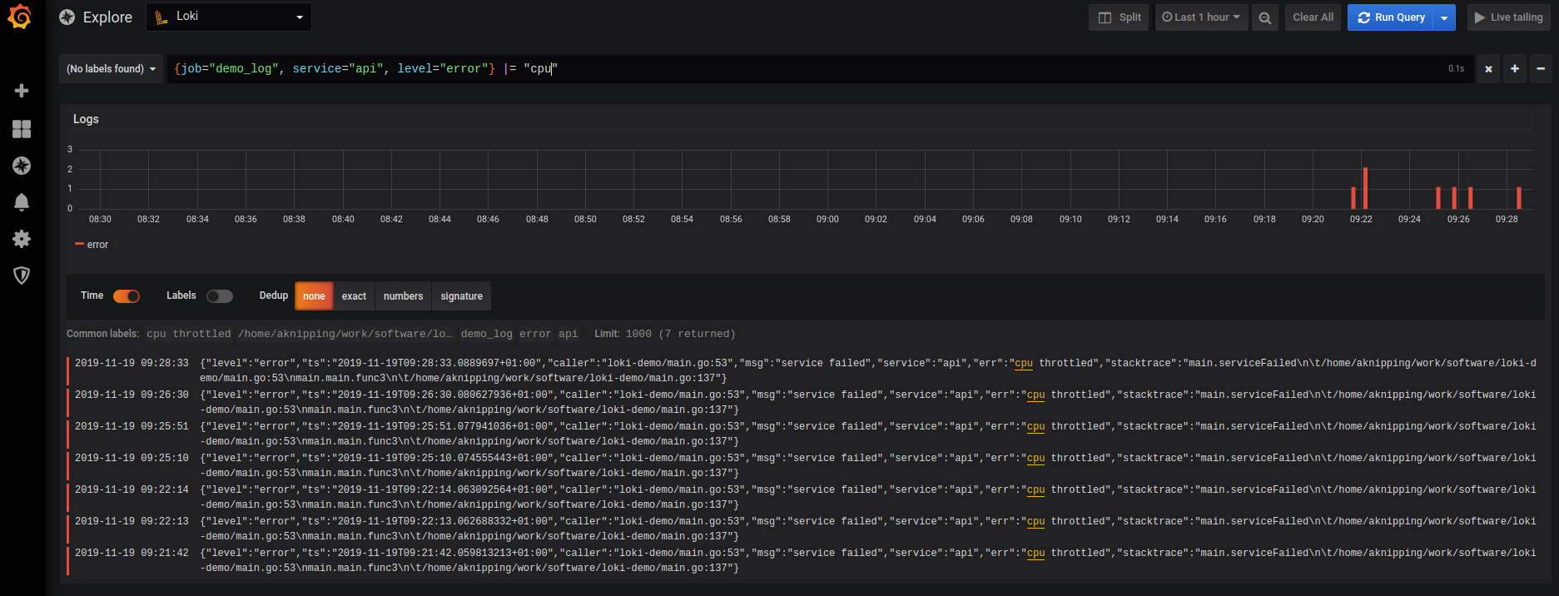This screenshot has width=1559, height=596.
Task: Remove the query with the minus button
Action: [1541, 69]
